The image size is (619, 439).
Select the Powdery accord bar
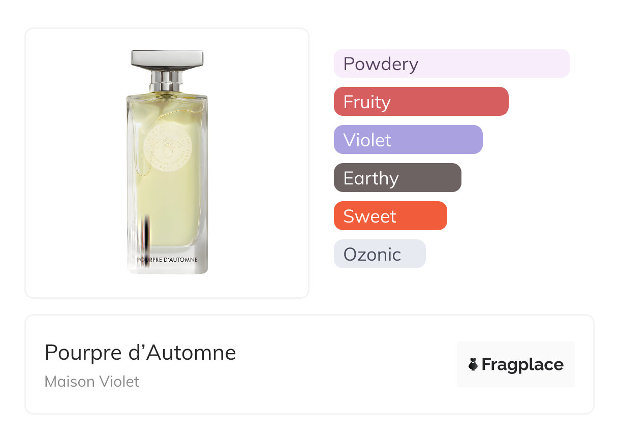pyautogui.click(x=451, y=64)
